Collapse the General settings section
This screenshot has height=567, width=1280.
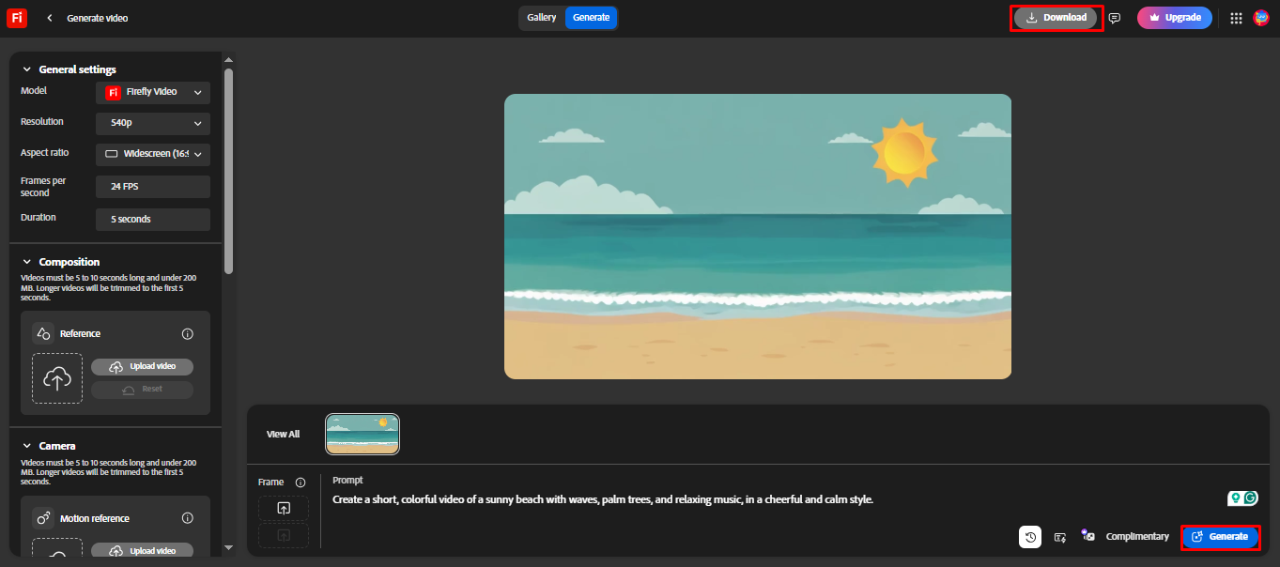coord(25,69)
